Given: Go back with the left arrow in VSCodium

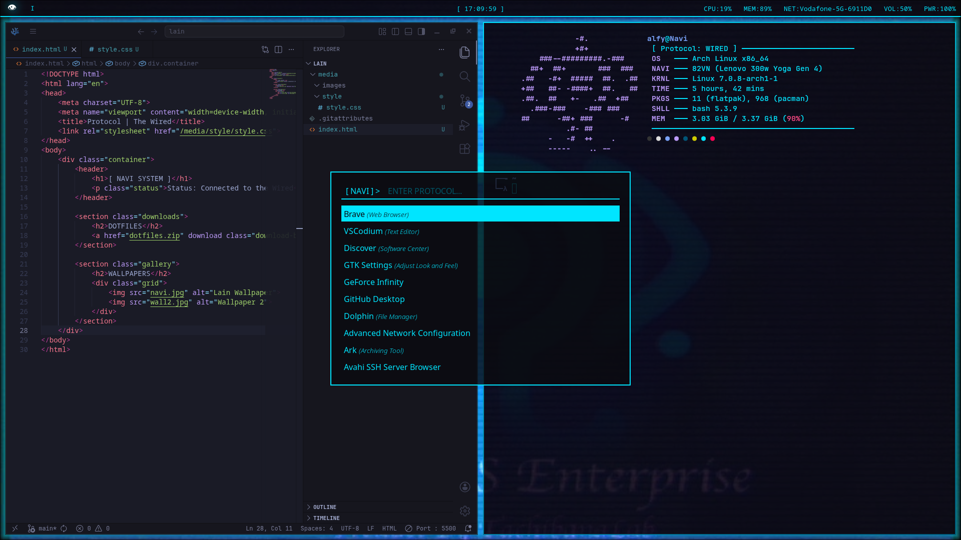Looking at the screenshot, I should pos(141,31).
